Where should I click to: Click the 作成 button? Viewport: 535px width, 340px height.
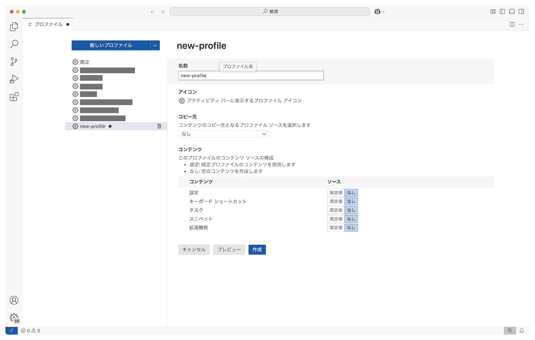(x=257, y=250)
